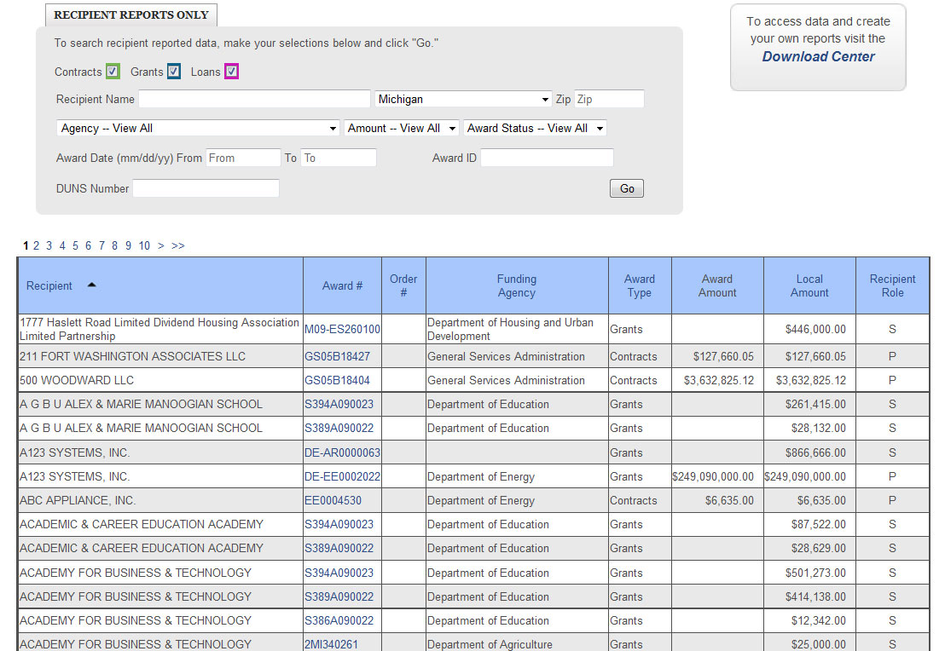This screenshot has height=651, width=945.
Task: Open award GS05B18404 details
Action: coord(337,381)
